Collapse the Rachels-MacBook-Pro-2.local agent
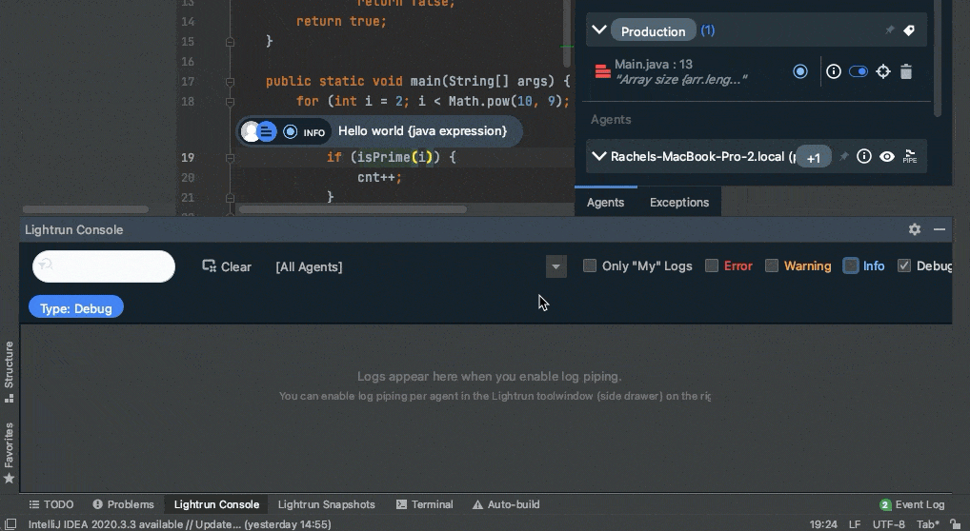 [598, 156]
